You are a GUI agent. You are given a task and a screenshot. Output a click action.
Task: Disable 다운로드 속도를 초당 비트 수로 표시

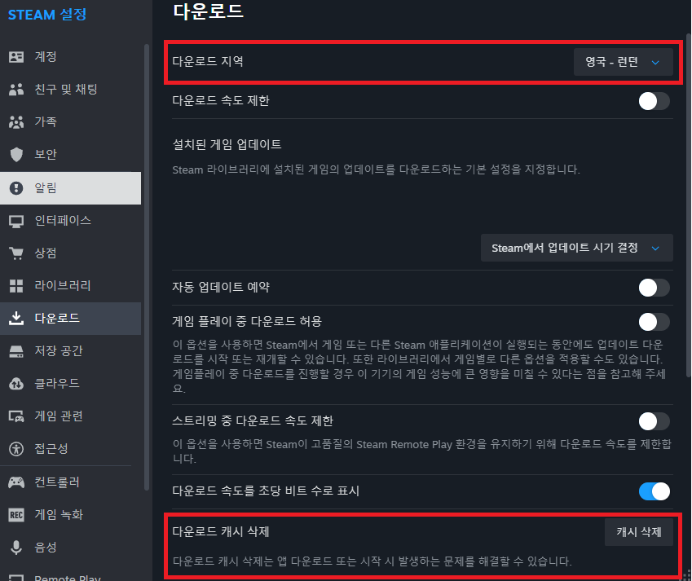[654, 491]
